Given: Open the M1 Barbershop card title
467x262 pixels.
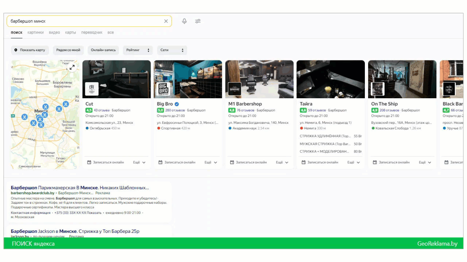Looking at the screenshot, I should (x=245, y=104).
